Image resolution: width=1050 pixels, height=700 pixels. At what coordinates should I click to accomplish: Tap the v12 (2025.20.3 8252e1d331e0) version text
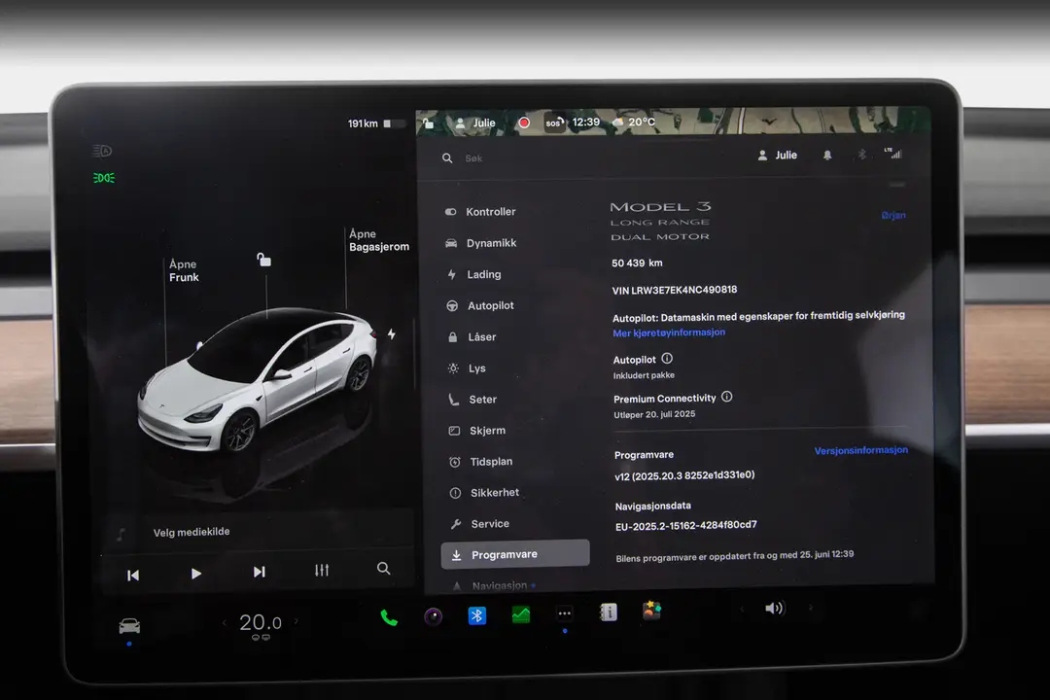coord(684,475)
